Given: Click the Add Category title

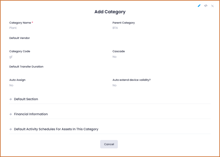Looking at the screenshot, I should click(110, 12).
